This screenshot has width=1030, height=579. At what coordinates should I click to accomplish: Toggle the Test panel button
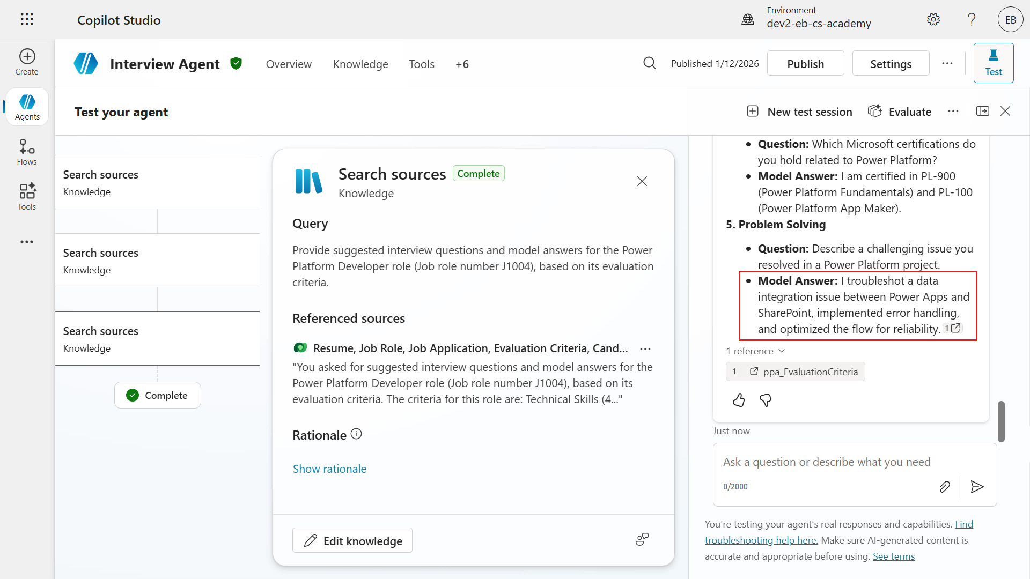coord(993,63)
